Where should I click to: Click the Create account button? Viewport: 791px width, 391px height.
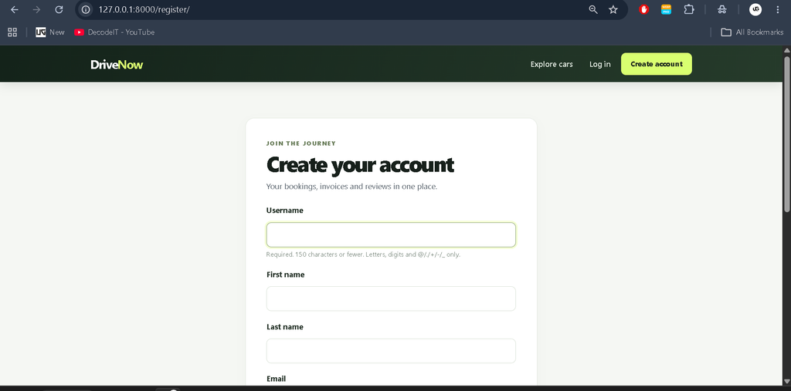coord(657,64)
